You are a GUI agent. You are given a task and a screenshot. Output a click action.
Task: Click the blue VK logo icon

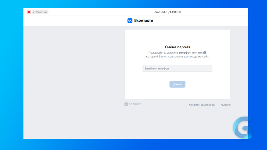click(130, 20)
